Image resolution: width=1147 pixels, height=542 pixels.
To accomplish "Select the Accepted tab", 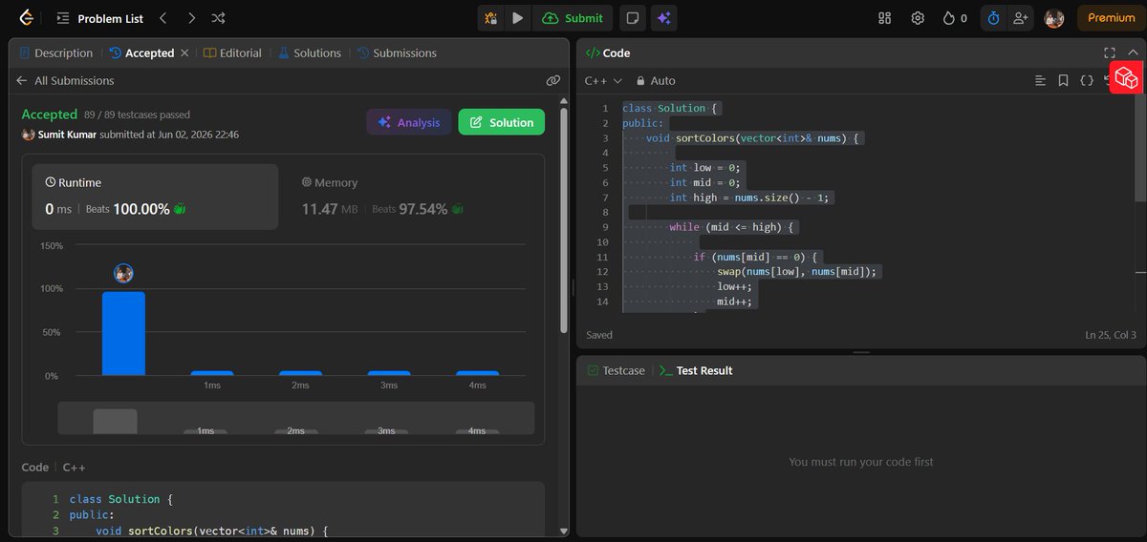I will coord(141,53).
